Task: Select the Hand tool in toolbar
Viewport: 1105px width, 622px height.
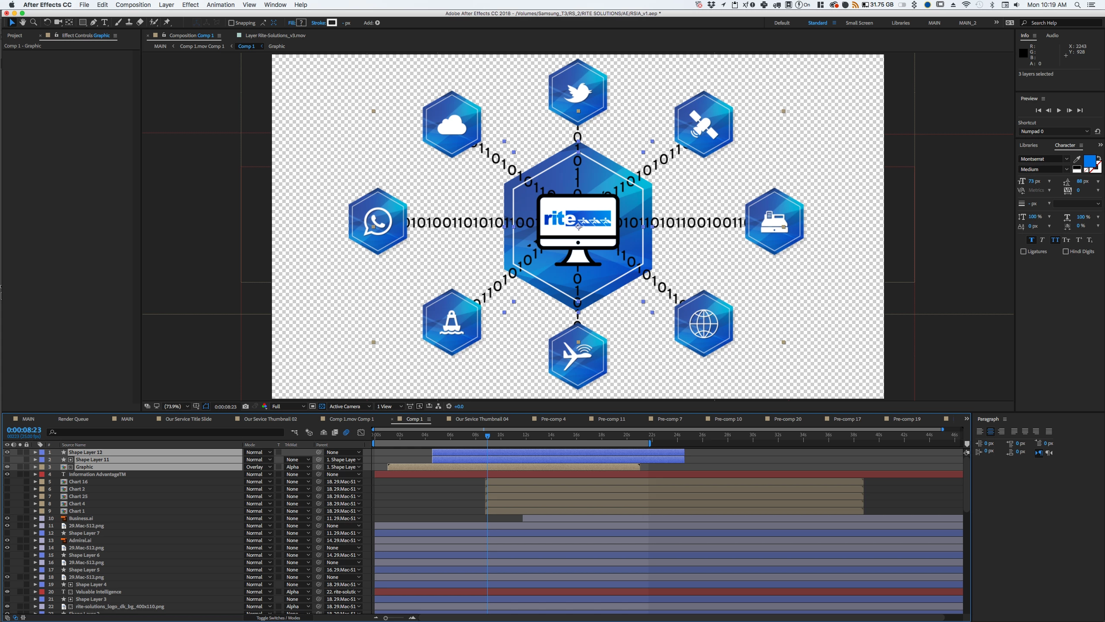Action: [x=22, y=22]
